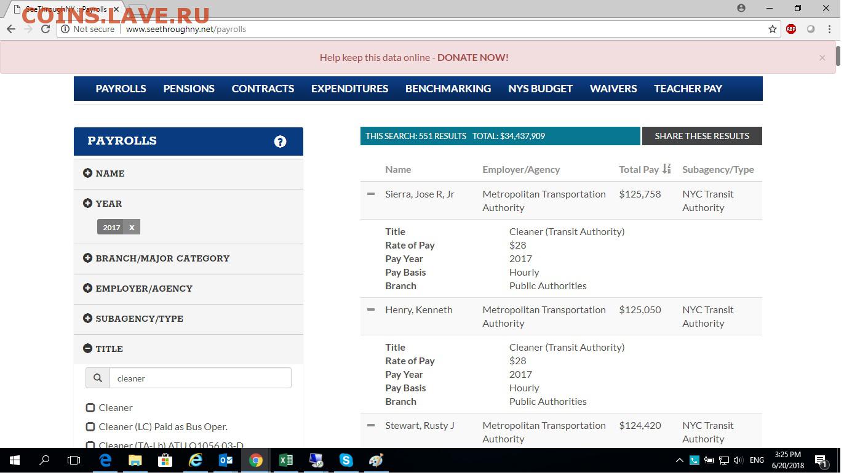
Task: Check the Cleaner title checkbox
Action: point(90,407)
